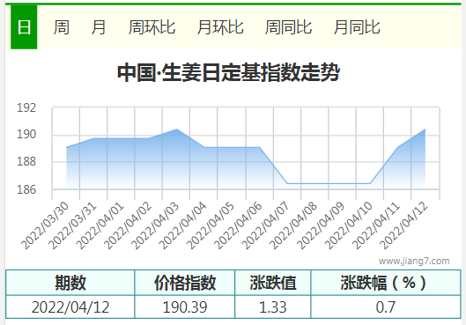Switch to the 月 monthly tab

point(99,27)
